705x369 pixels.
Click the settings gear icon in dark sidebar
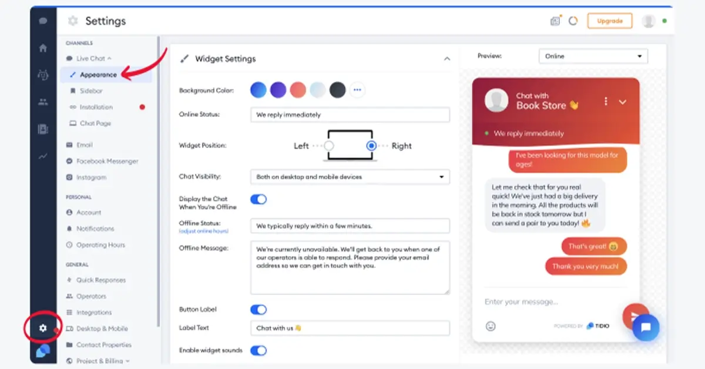click(x=43, y=328)
